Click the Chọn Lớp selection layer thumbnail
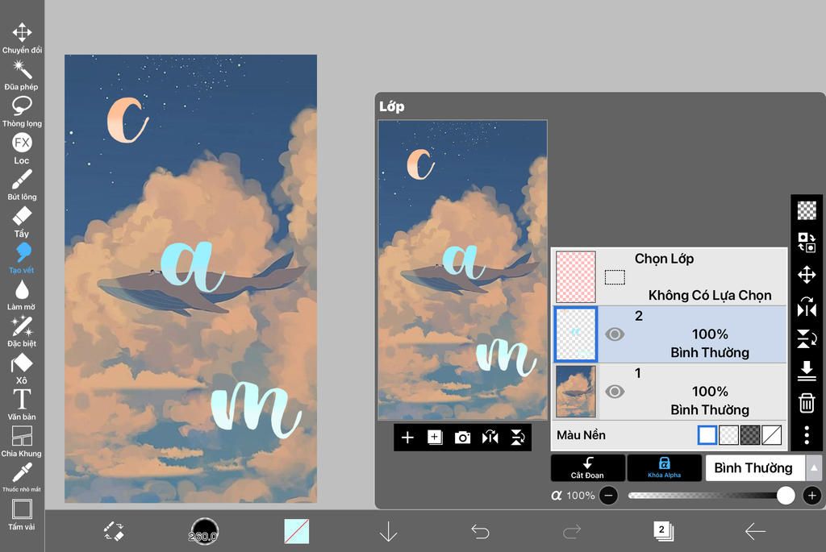 576,276
